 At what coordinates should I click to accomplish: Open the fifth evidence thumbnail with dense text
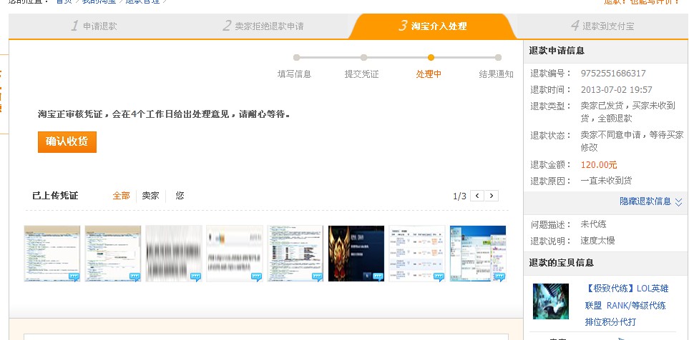click(x=295, y=253)
